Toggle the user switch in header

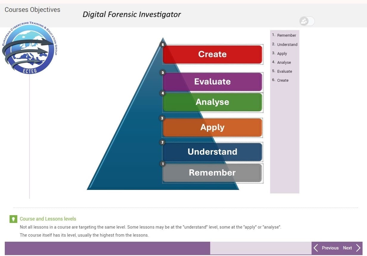point(307,21)
